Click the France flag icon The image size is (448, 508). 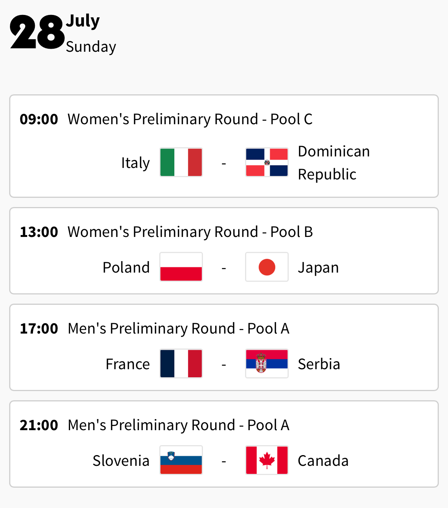coord(181,363)
